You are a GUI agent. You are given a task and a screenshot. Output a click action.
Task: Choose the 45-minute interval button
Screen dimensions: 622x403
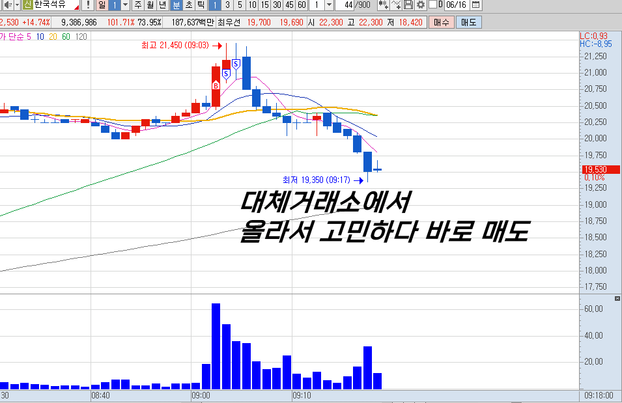point(290,5)
